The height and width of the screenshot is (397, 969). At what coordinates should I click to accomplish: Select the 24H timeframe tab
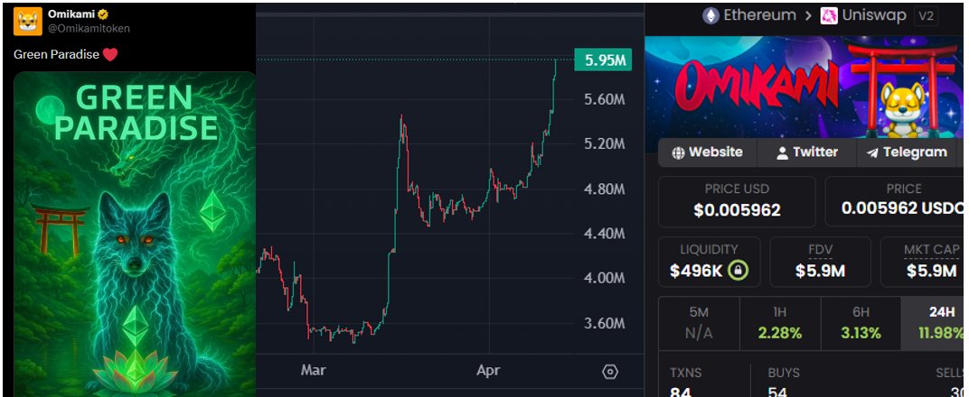tap(933, 324)
